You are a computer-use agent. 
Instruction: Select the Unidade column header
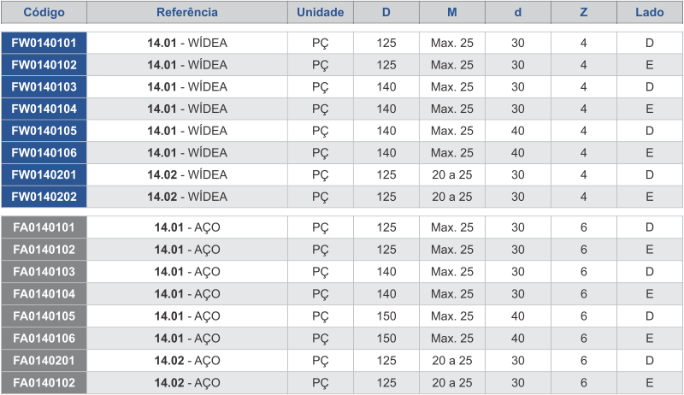tap(320, 12)
